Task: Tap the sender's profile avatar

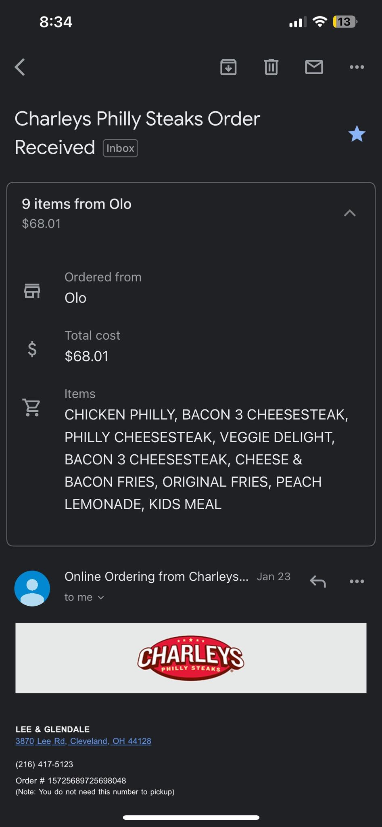Action: pos(32,588)
